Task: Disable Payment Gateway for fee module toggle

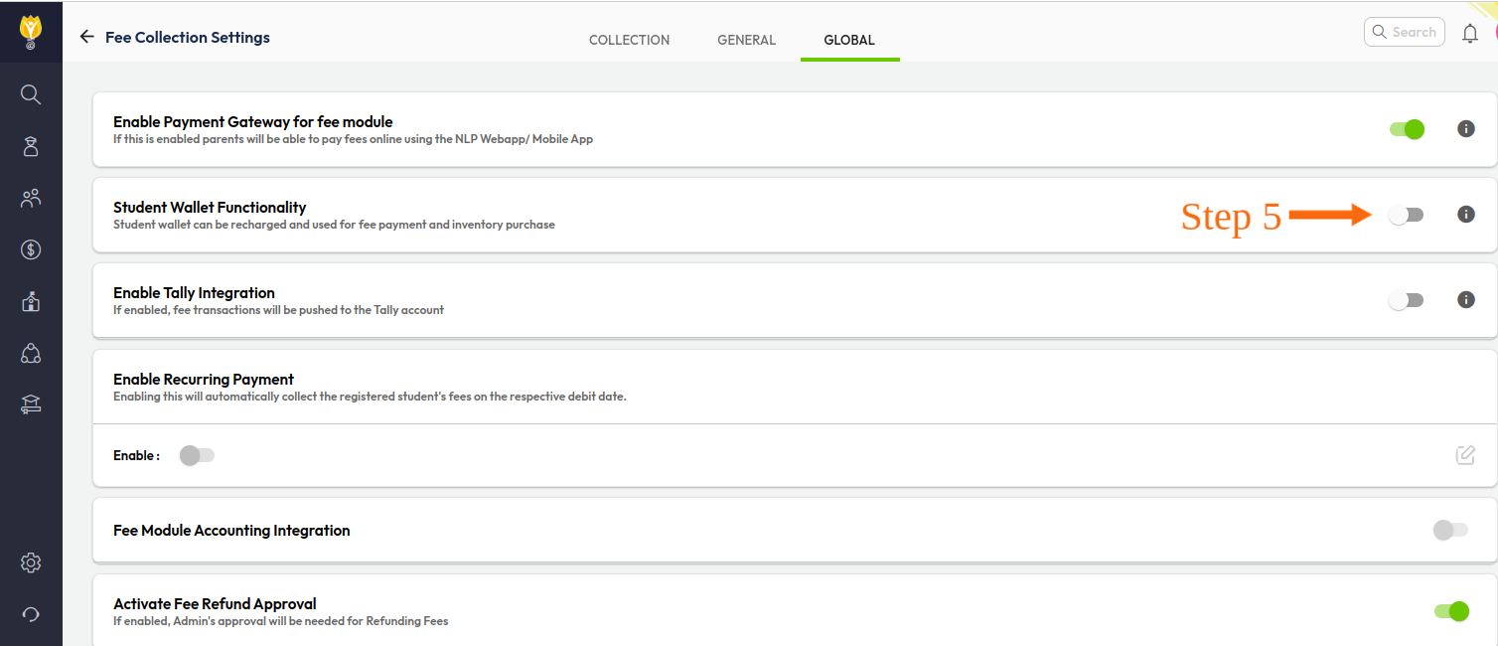Action: click(1407, 129)
